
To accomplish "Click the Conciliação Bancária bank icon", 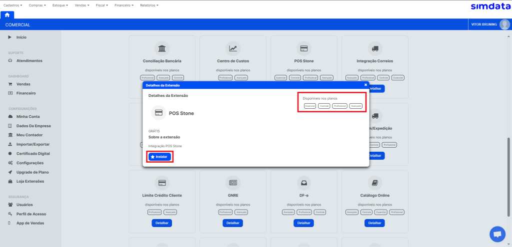I will point(162,49).
